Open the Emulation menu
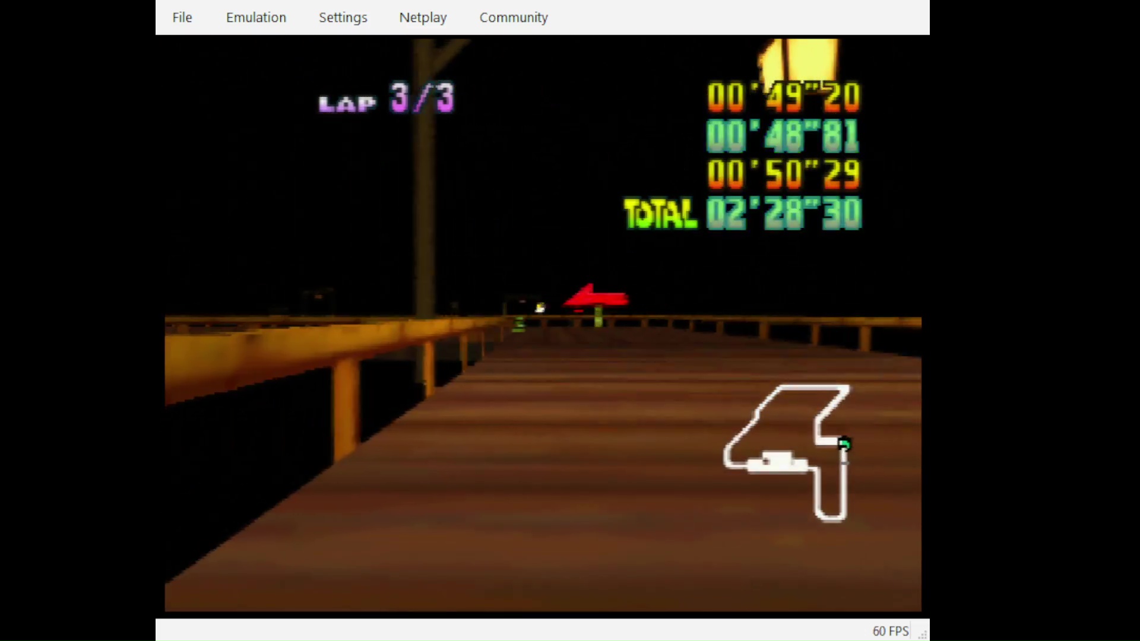 pos(256,18)
